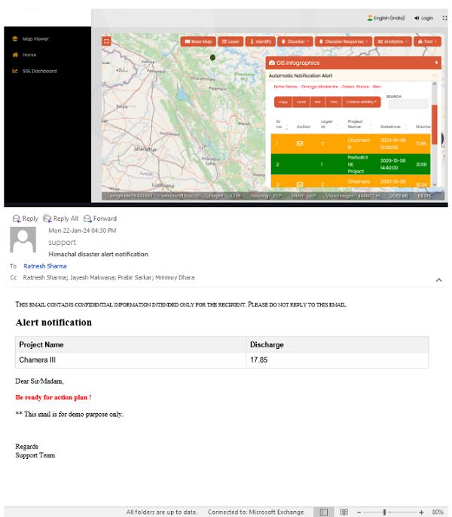
Task: Forward the email message
Action: pyautogui.click(x=100, y=219)
